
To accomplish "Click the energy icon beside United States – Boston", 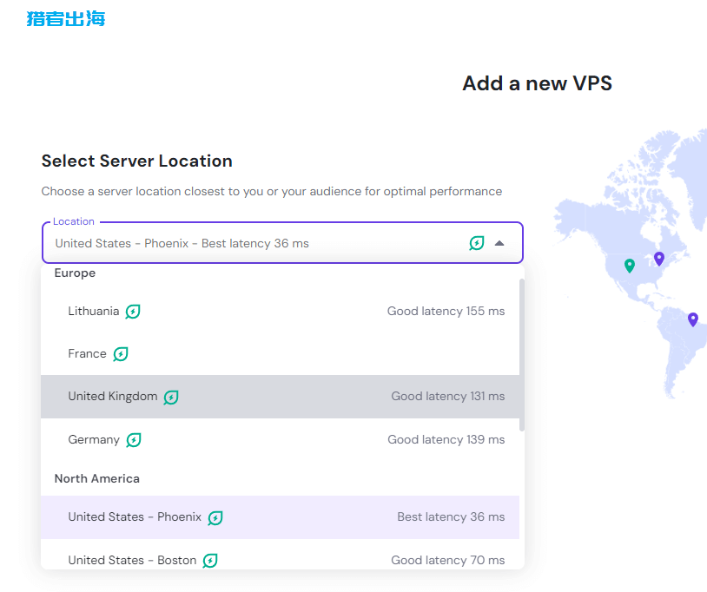I will [x=209, y=560].
